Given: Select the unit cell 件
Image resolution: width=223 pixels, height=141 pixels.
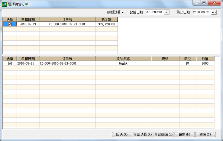Looking at the screenshot, I should point(188,63).
